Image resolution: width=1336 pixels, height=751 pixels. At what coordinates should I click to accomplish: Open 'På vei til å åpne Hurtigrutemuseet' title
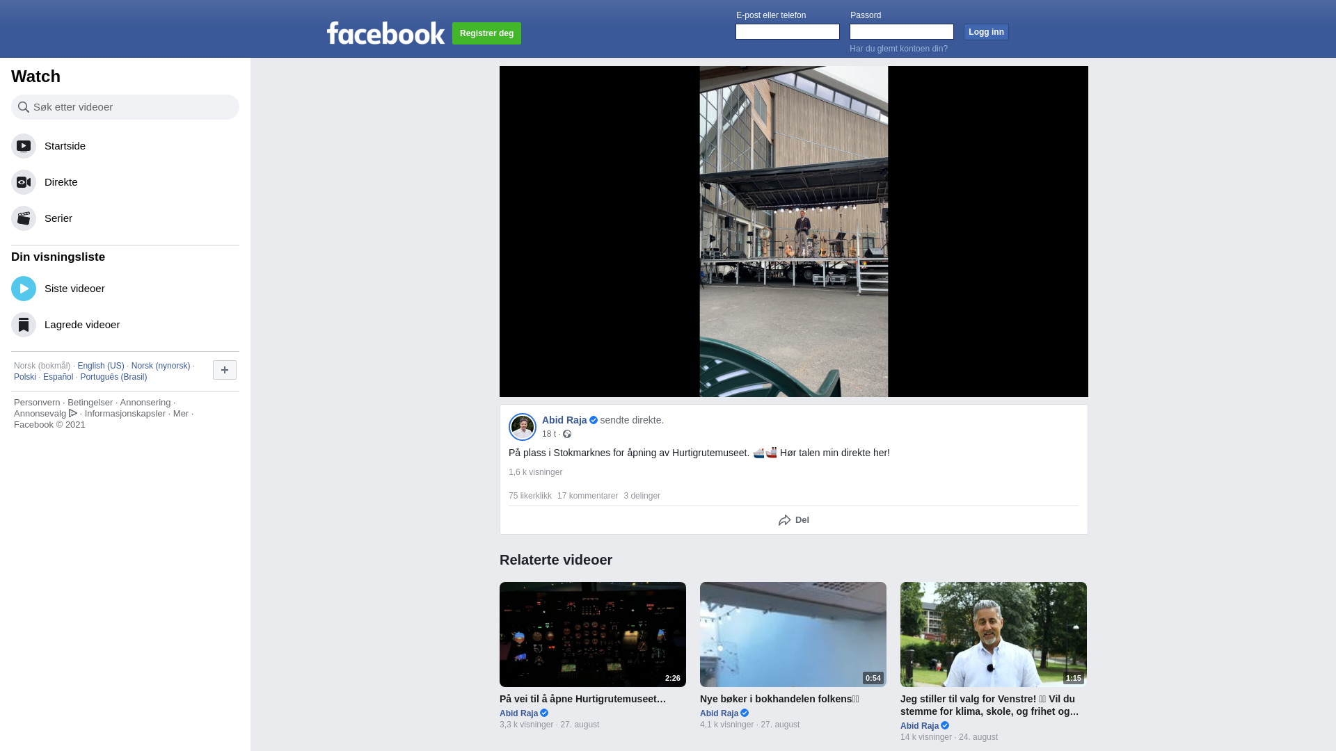[582, 699]
